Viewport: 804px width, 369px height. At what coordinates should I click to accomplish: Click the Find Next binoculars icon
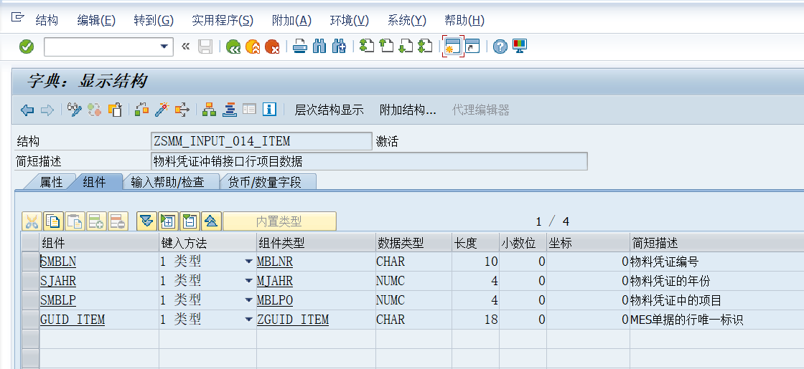pyautogui.click(x=339, y=47)
